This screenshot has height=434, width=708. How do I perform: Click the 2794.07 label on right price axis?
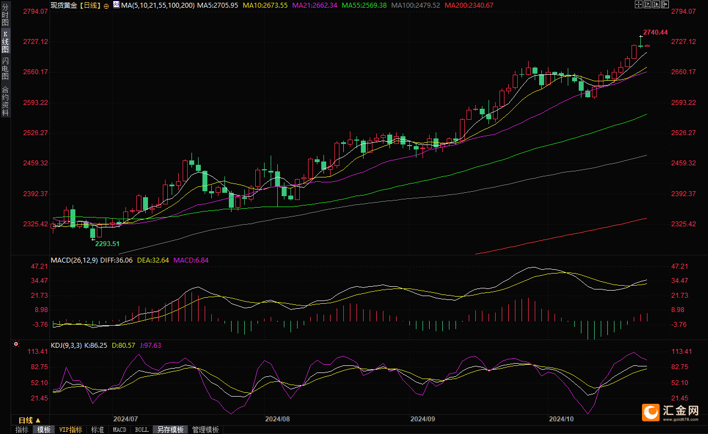pyautogui.click(x=684, y=11)
